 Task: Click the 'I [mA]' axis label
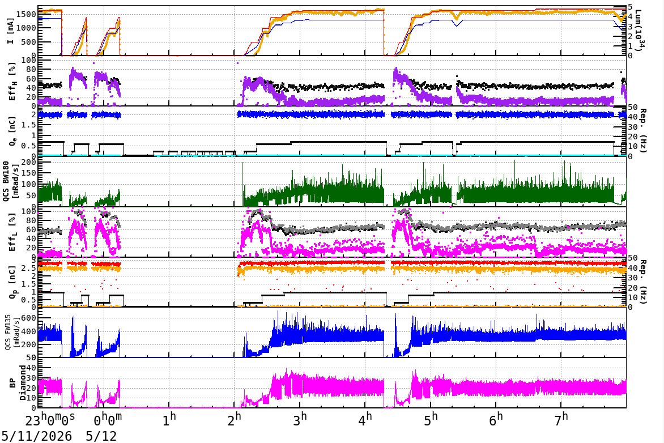(11, 31)
